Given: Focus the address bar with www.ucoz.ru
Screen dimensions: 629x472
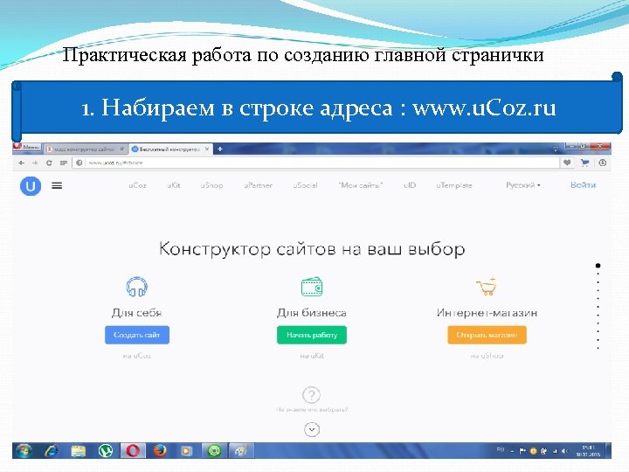Looking at the screenshot, I should click(316, 163).
